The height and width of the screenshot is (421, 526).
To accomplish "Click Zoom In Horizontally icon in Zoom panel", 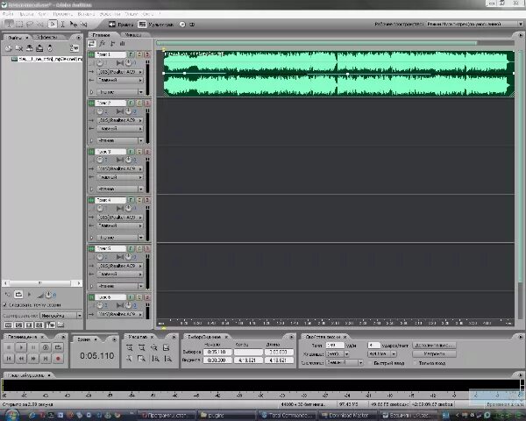I will tap(130, 348).
